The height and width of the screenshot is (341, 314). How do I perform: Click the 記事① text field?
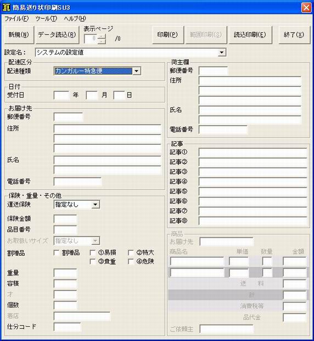coord(253,152)
